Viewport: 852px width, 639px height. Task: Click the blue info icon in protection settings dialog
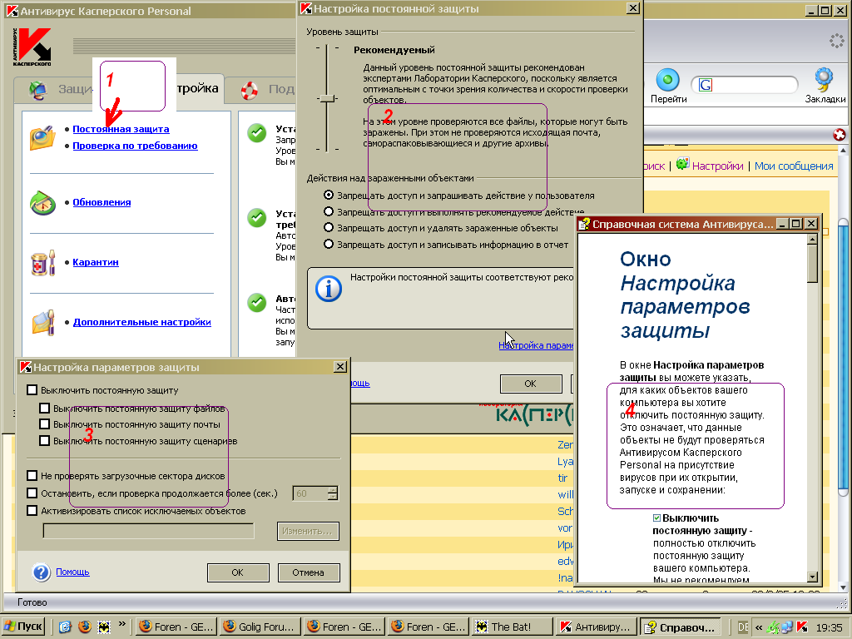coord(329,289)
